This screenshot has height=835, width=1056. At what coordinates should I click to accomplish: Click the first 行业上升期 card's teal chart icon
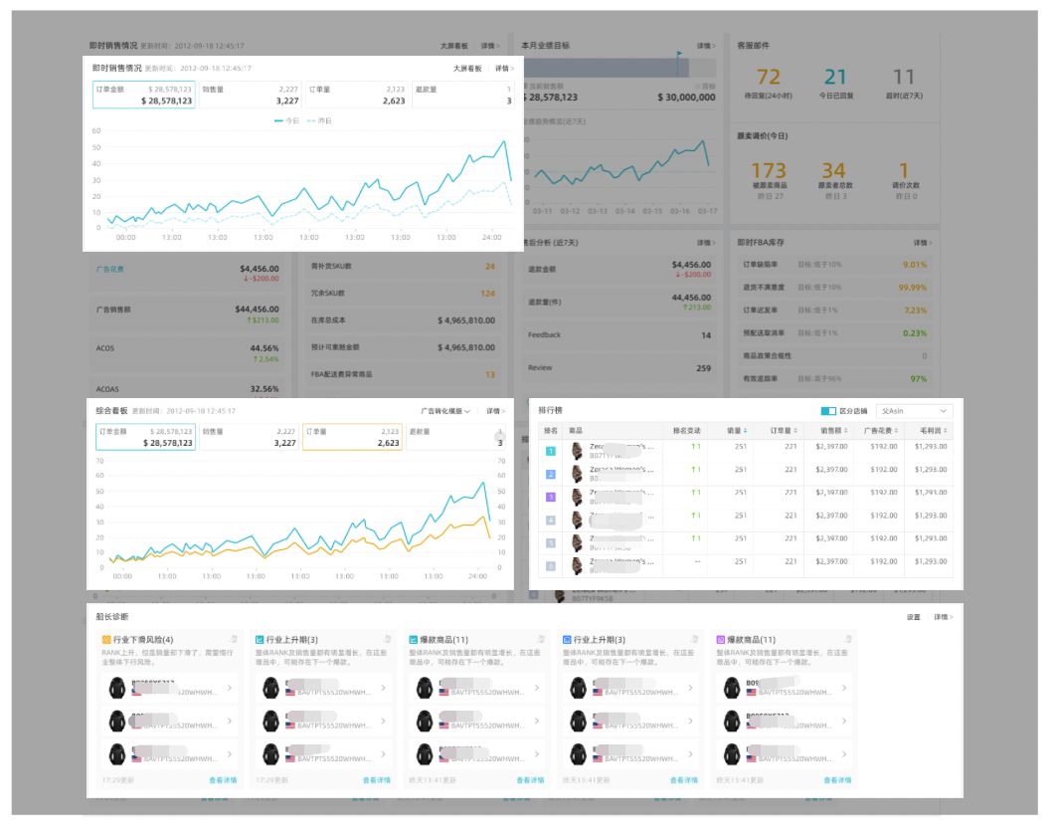260,640
